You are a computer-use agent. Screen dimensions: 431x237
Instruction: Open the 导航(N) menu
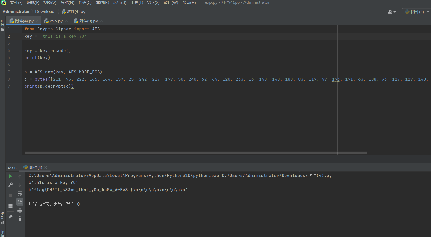68,3
